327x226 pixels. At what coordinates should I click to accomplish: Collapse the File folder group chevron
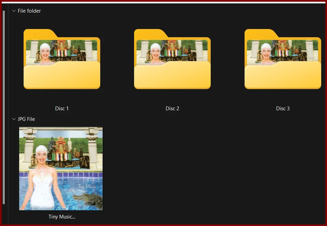pyautogui.click(x=14, y=11)
